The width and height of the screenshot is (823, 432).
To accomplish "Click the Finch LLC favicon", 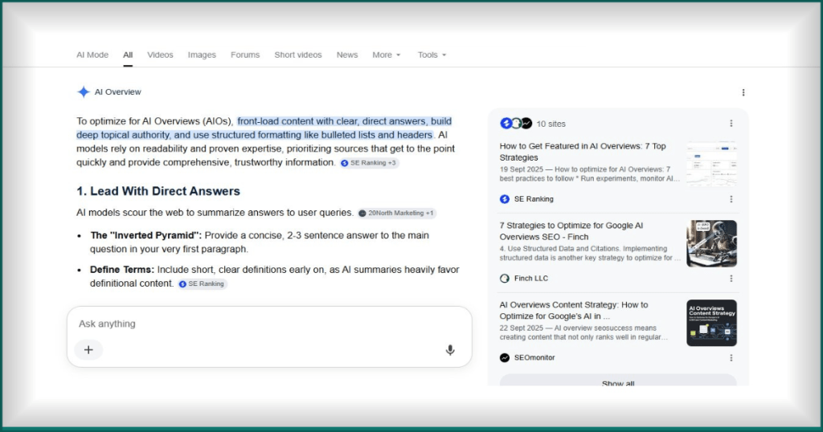I will coord(505,279).
